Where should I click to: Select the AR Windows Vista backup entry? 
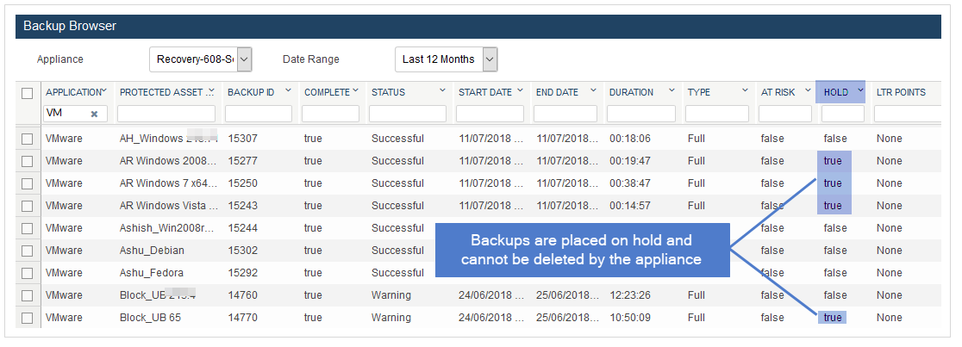[x=167, y=206]
